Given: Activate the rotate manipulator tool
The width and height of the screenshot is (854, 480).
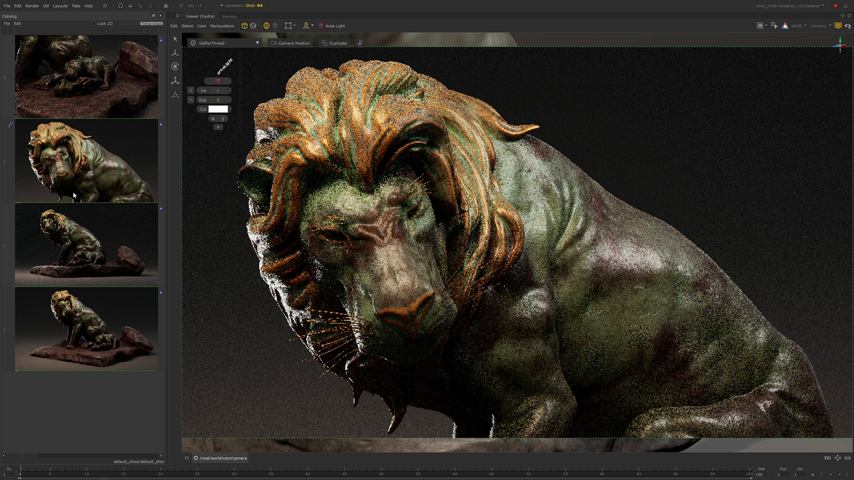Looking at the screenshot, I should 175,67.
